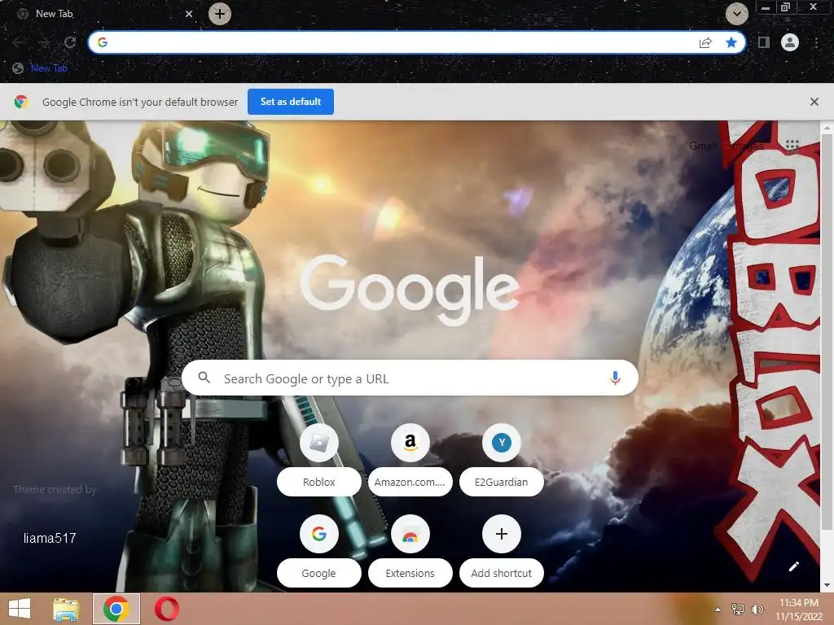Screen dimensions: 834x625
Task: Click the browser back arrow
Action: [x=18, y=42]
